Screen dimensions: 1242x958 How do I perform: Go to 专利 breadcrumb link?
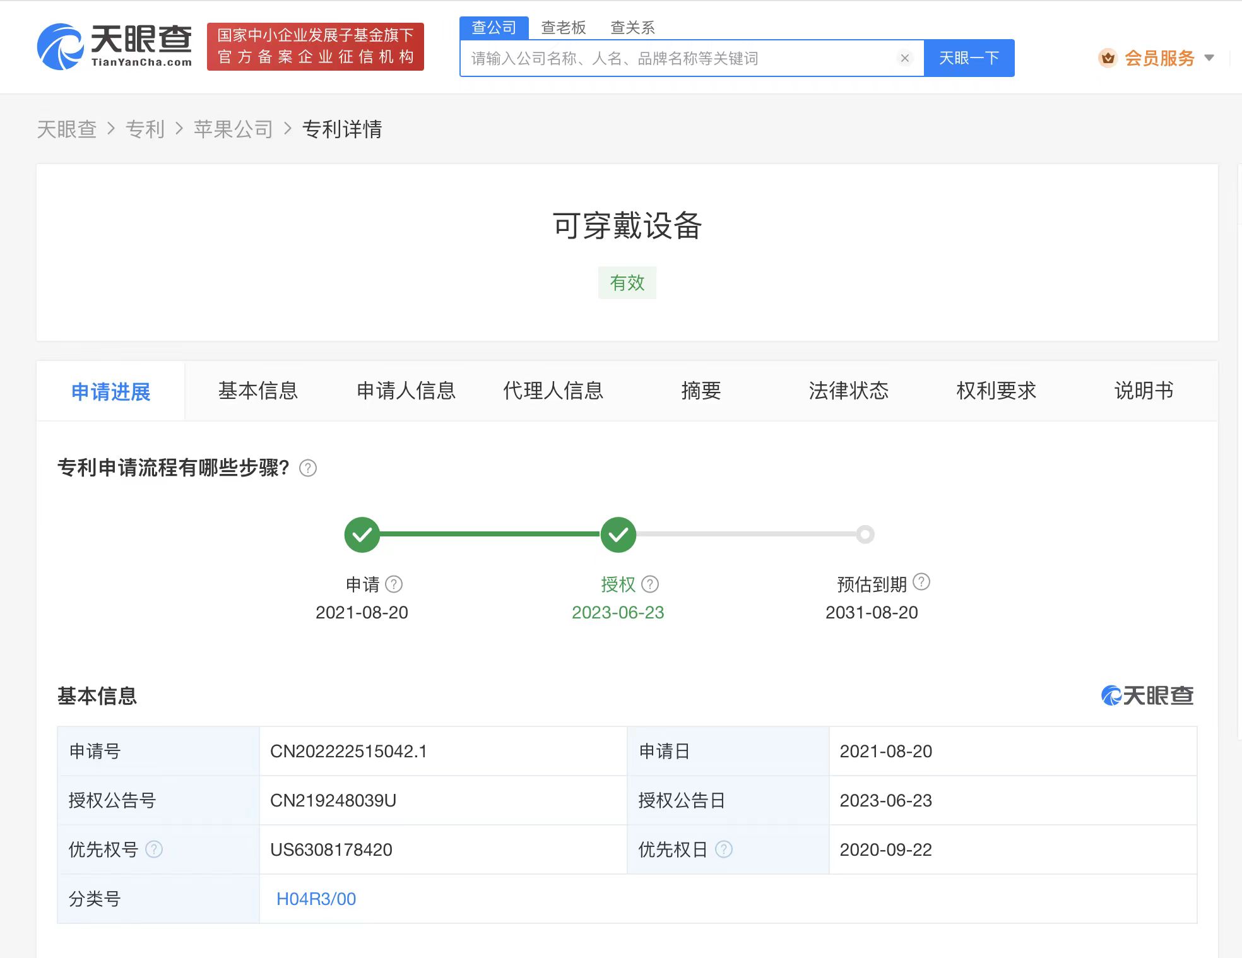click(145, 129)
